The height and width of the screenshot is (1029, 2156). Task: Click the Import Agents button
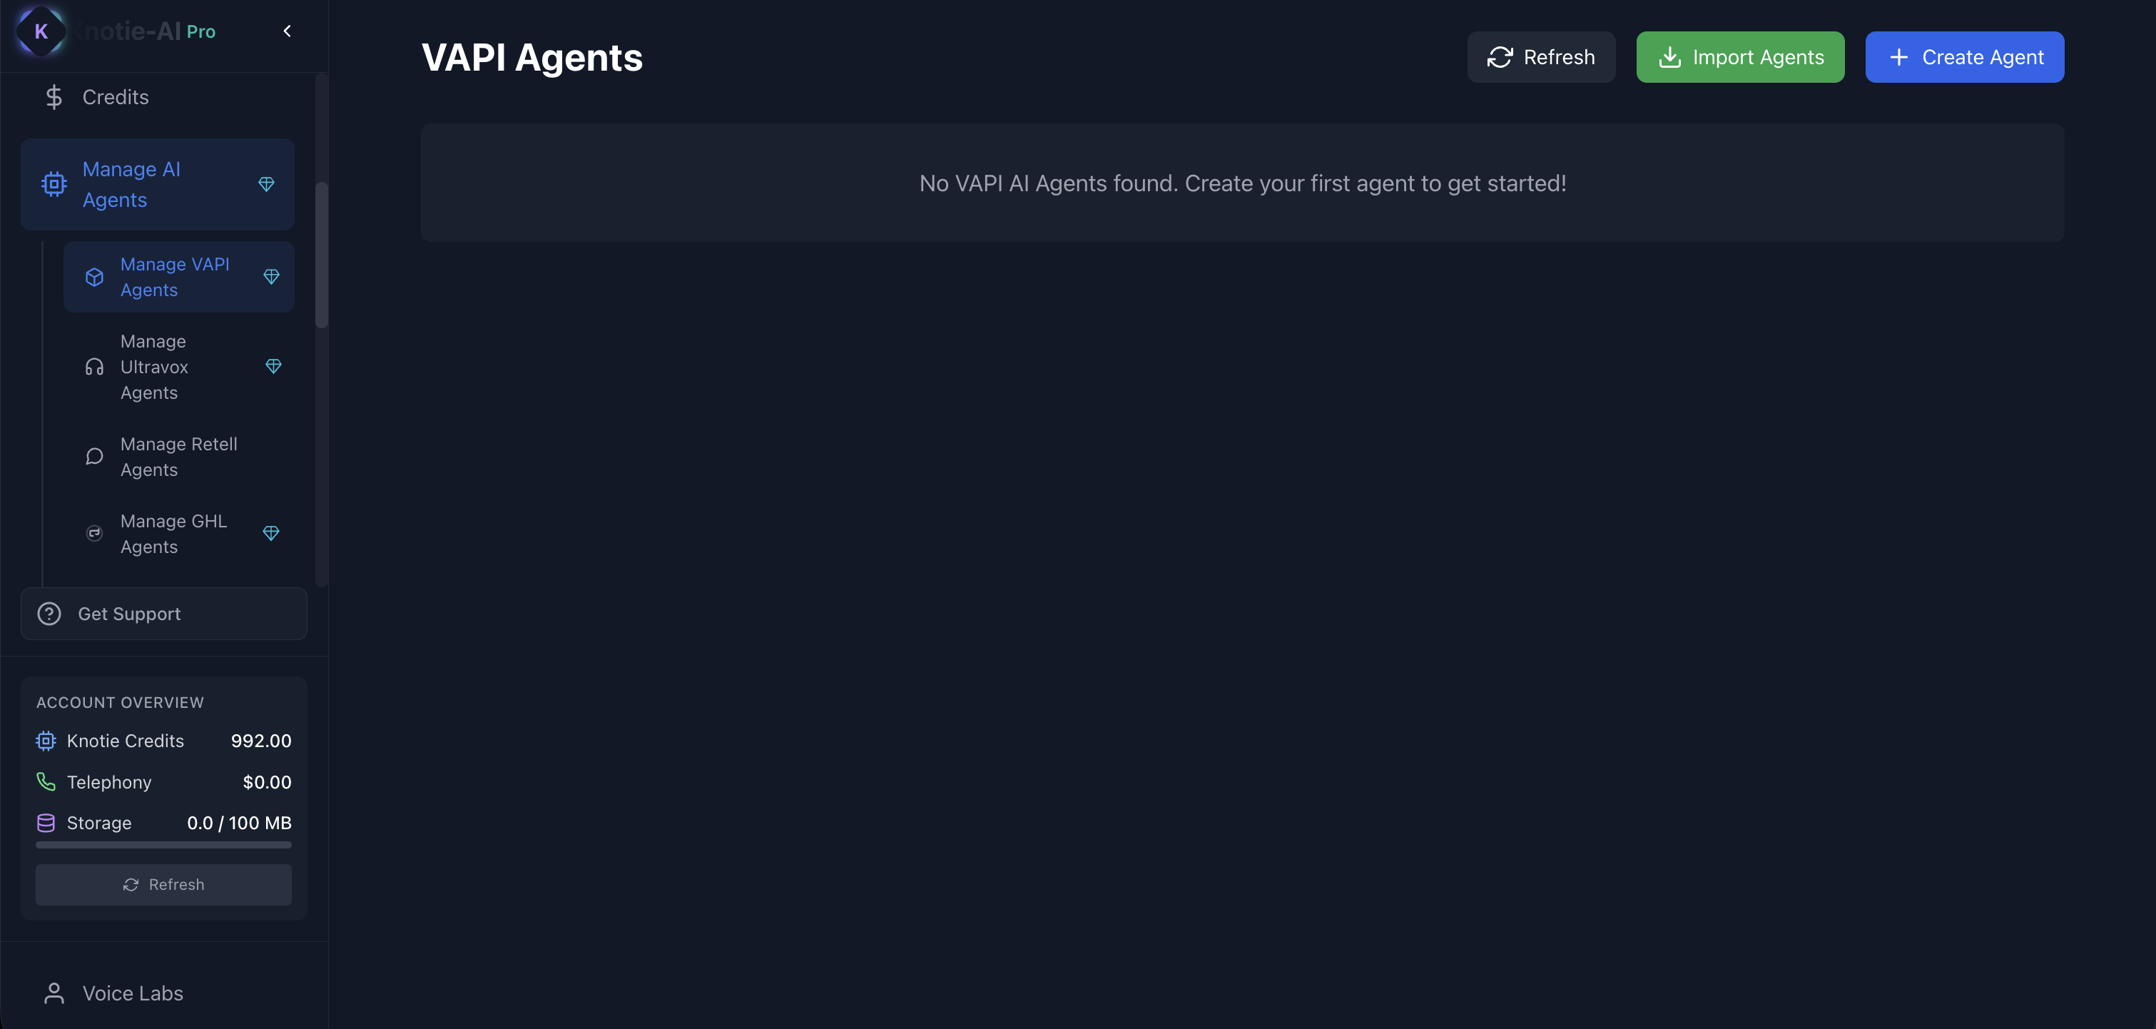(x=1740, y=57)
